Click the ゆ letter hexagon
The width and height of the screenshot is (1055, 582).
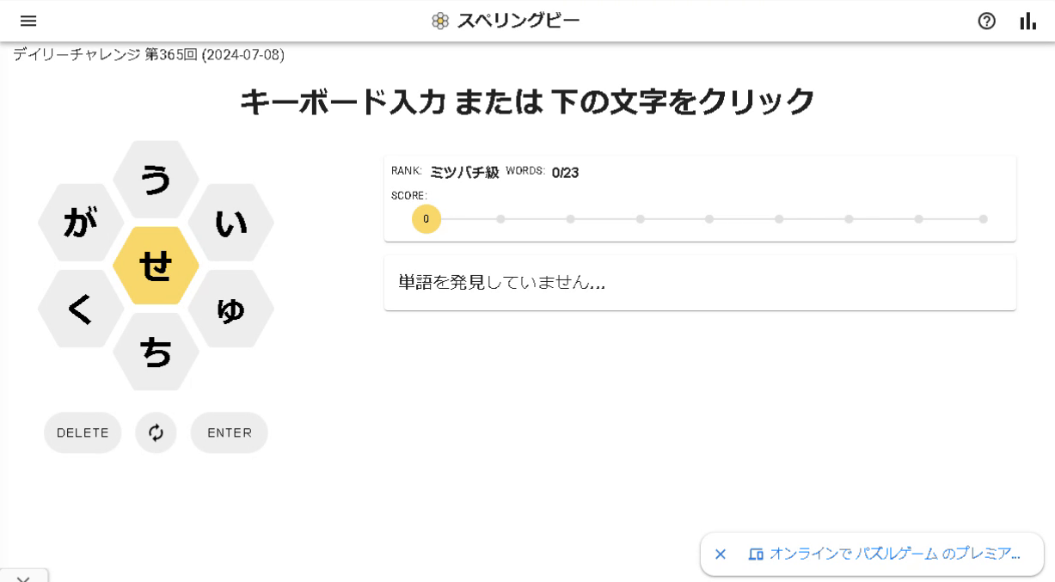click(x=231, y=308)
